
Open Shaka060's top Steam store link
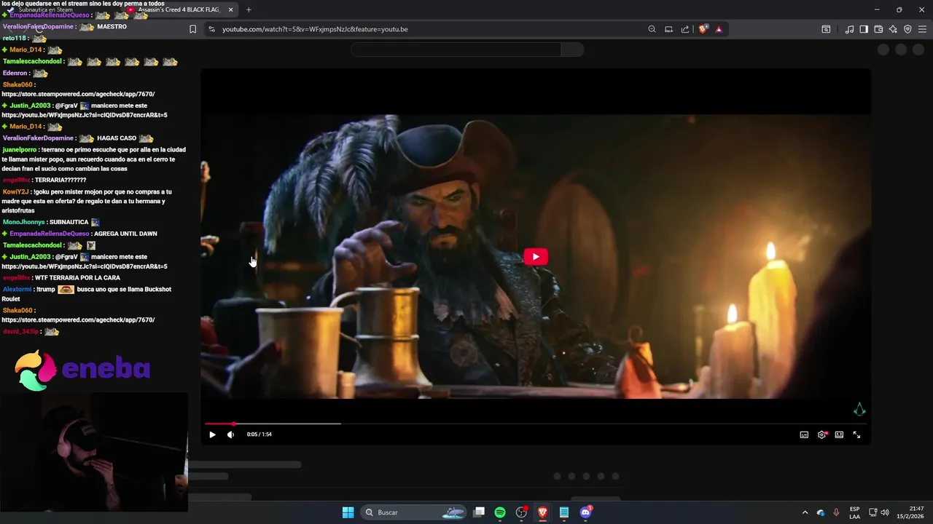click(x=78, y=94)
